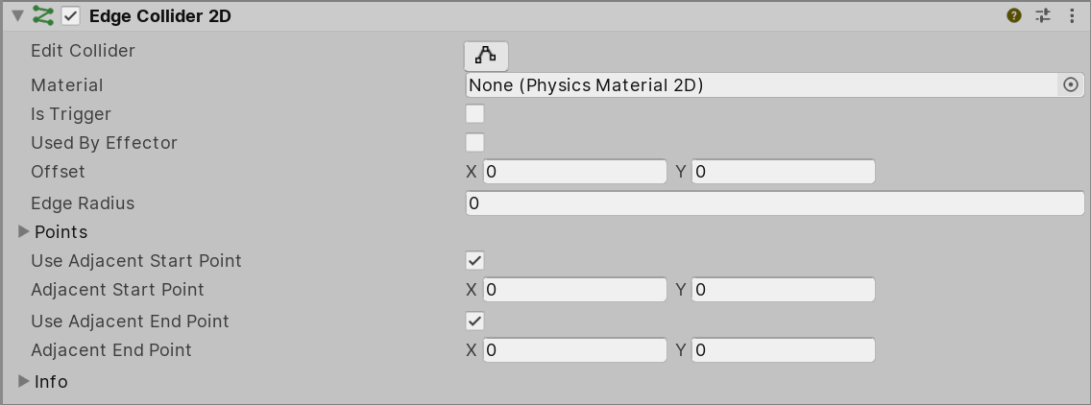1091x405 pixels.
Task: Click the Adjacent End Point Y field
Action: 784,350
